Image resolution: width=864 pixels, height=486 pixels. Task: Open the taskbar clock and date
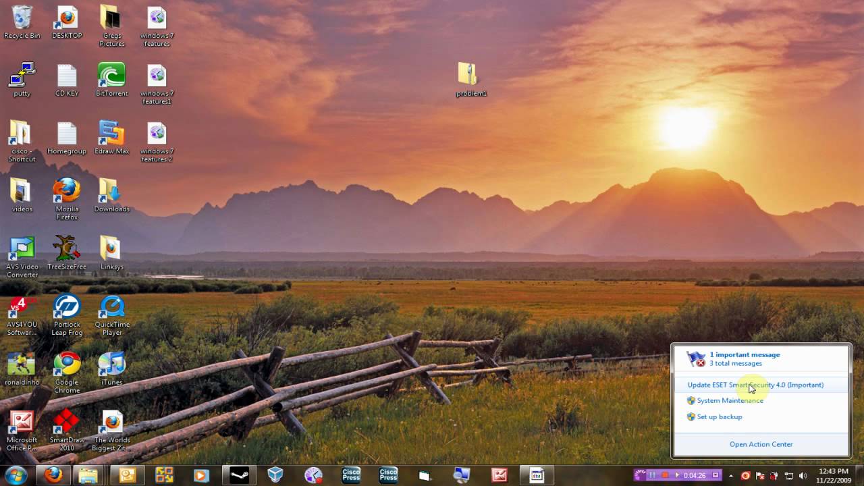pyautogui.click(x=833, y=475)
